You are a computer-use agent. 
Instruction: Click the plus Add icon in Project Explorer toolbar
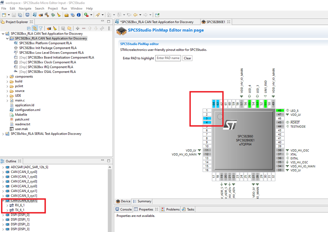click(77, 29)
